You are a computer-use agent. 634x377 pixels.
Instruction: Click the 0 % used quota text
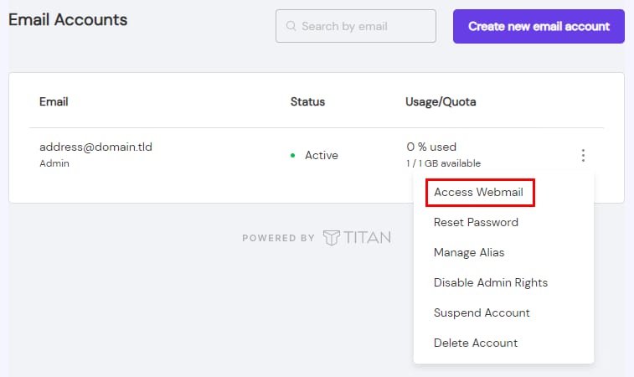pyautogui.click(x=431, y=147)
